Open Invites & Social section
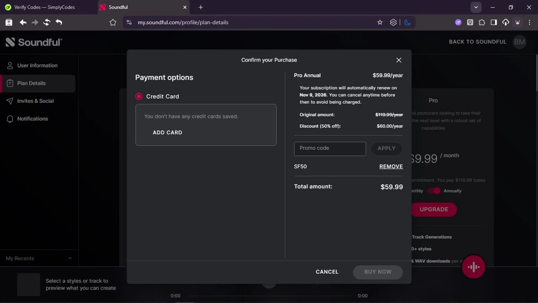The image size is (538, 303). click(38, 101)
